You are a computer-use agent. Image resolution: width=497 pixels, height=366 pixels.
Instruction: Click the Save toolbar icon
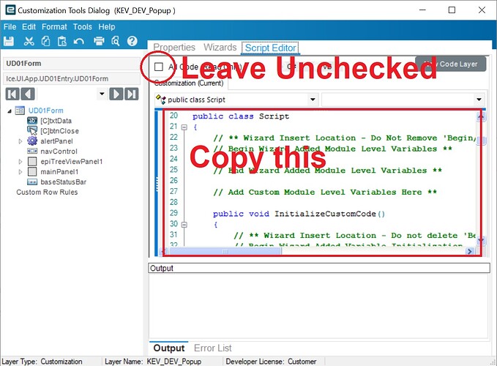(9, 41)
